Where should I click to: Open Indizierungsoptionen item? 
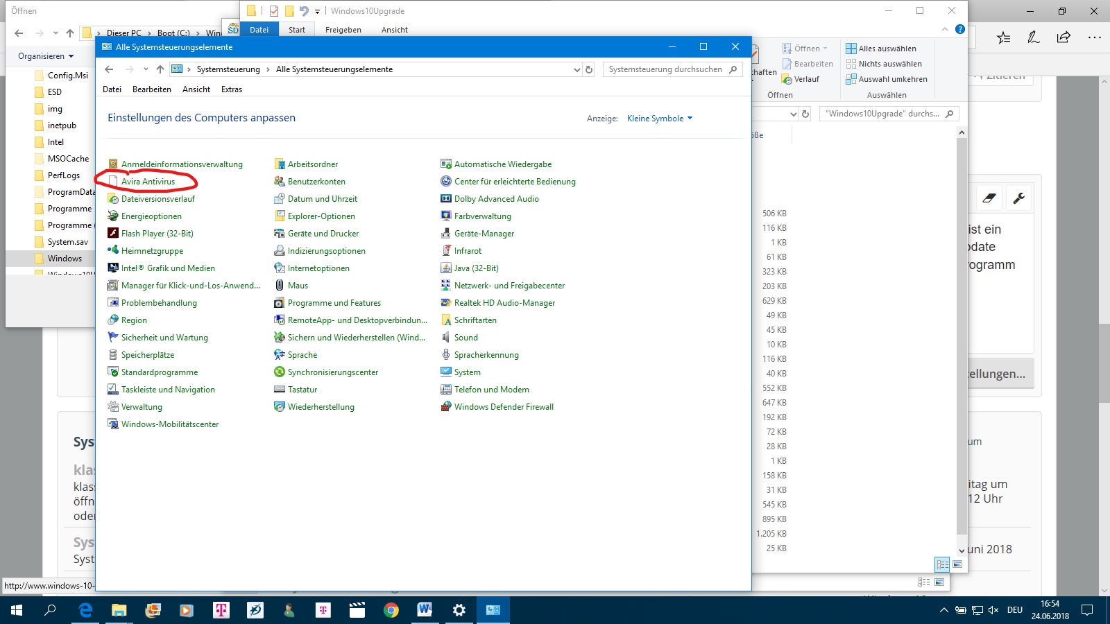tap(326, 251)
